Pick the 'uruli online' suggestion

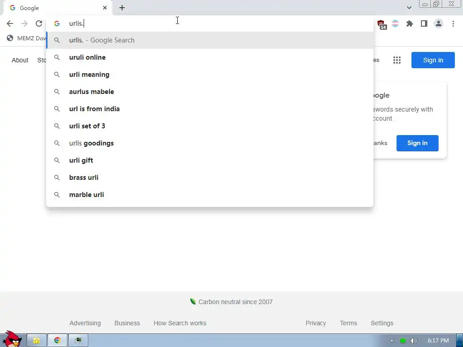[x=210, y=57]
